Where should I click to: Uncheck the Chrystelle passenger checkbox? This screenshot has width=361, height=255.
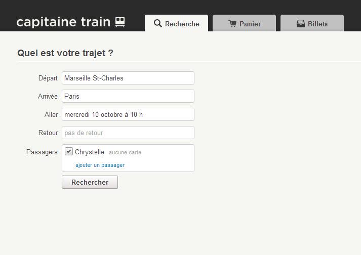[x=69, y=151]
